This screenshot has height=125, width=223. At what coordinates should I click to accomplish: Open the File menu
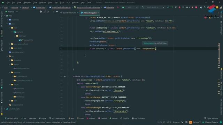coord(8,2)
